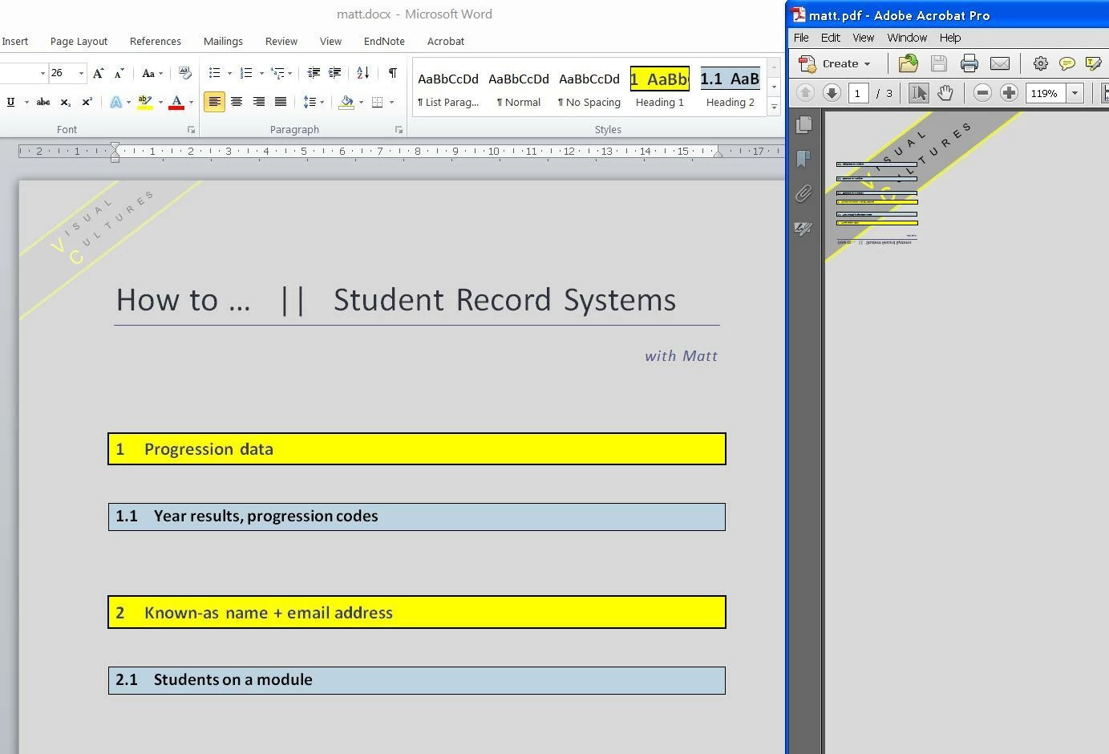Click the email envelope icon in Acrobat

(1000, 63)
